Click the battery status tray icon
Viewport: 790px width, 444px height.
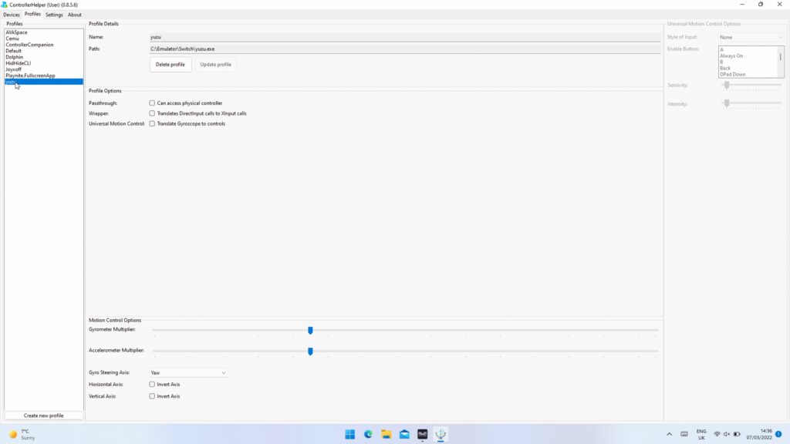737,435
